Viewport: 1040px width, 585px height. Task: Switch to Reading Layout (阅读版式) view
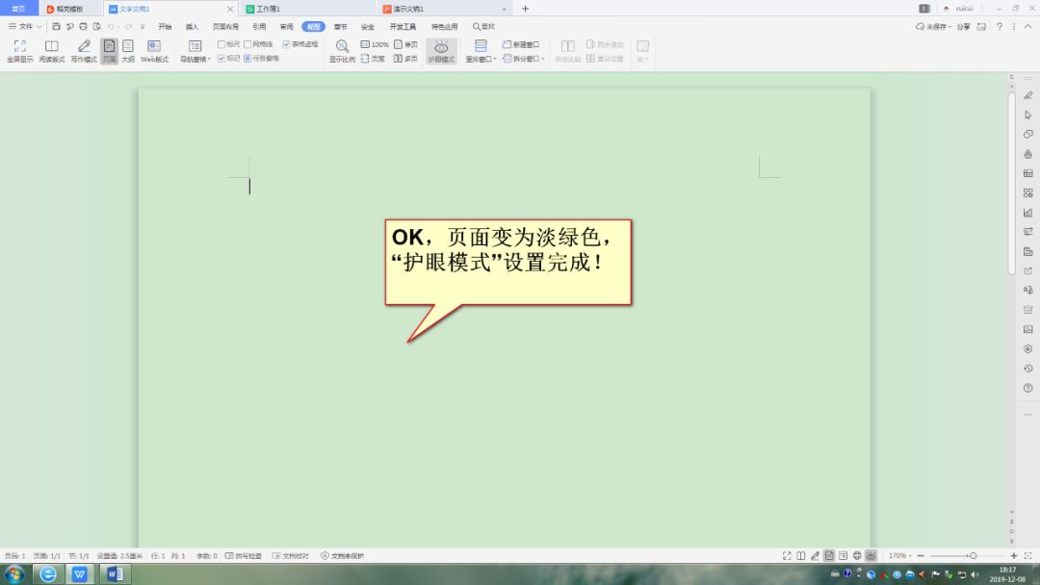tap(52, 51)
